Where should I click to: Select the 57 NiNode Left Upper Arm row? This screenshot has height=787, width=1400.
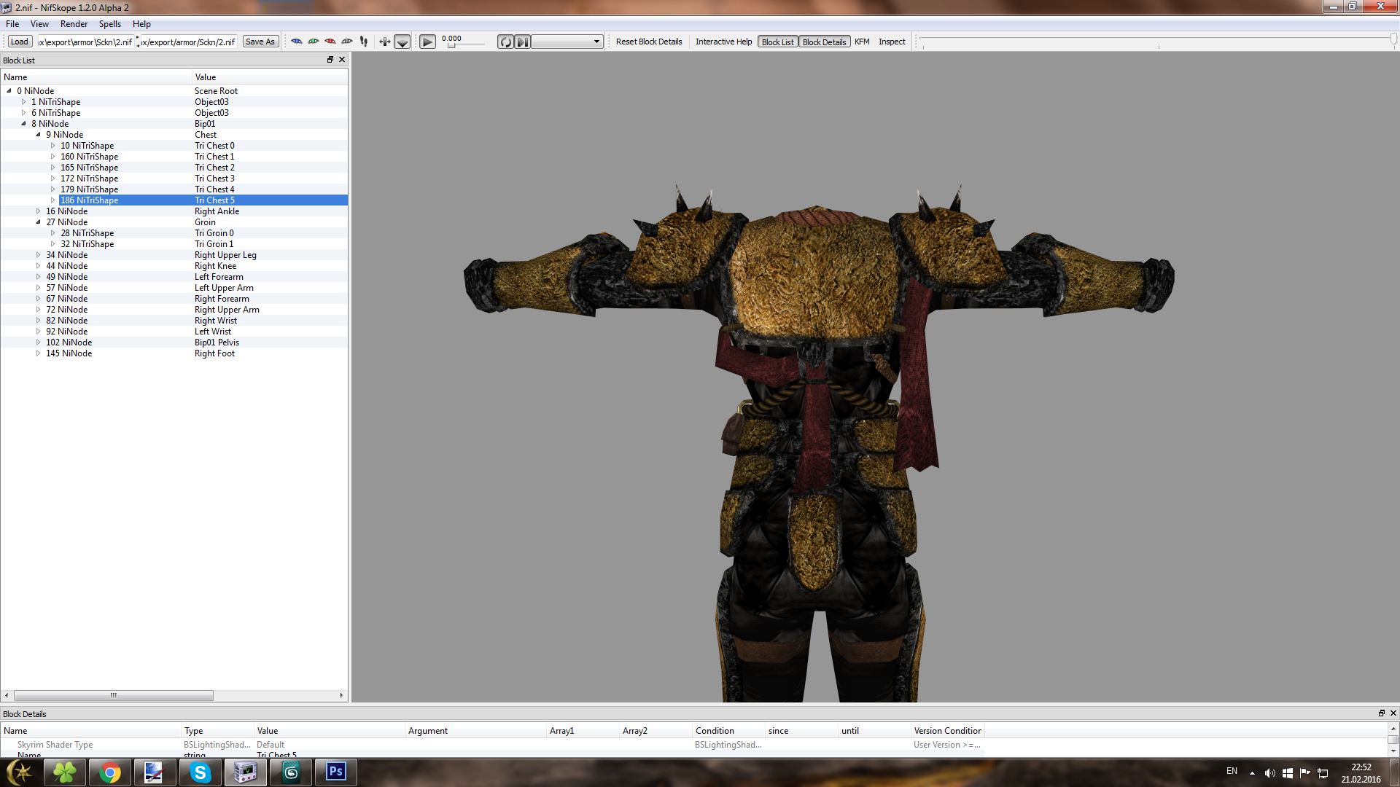click(x=174, y=288)
